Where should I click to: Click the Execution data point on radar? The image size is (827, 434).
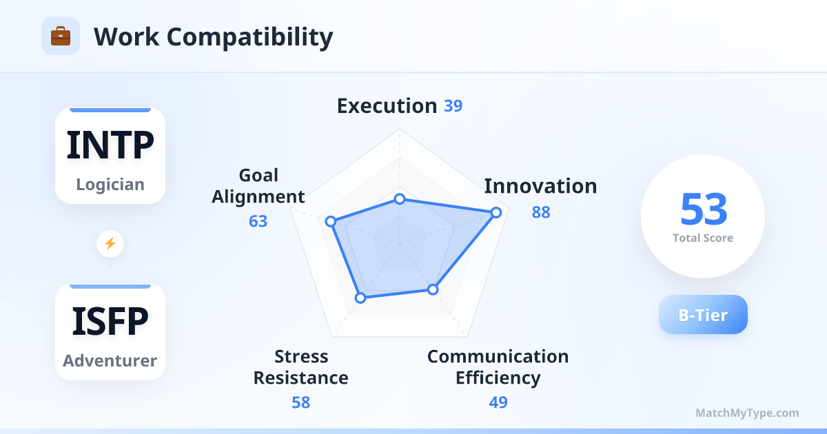(x=399, y=199)
